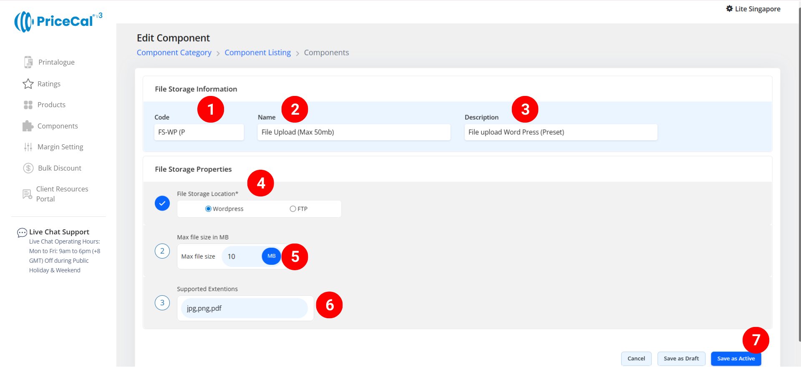Click the Products grid icon

tap(28, 105)
